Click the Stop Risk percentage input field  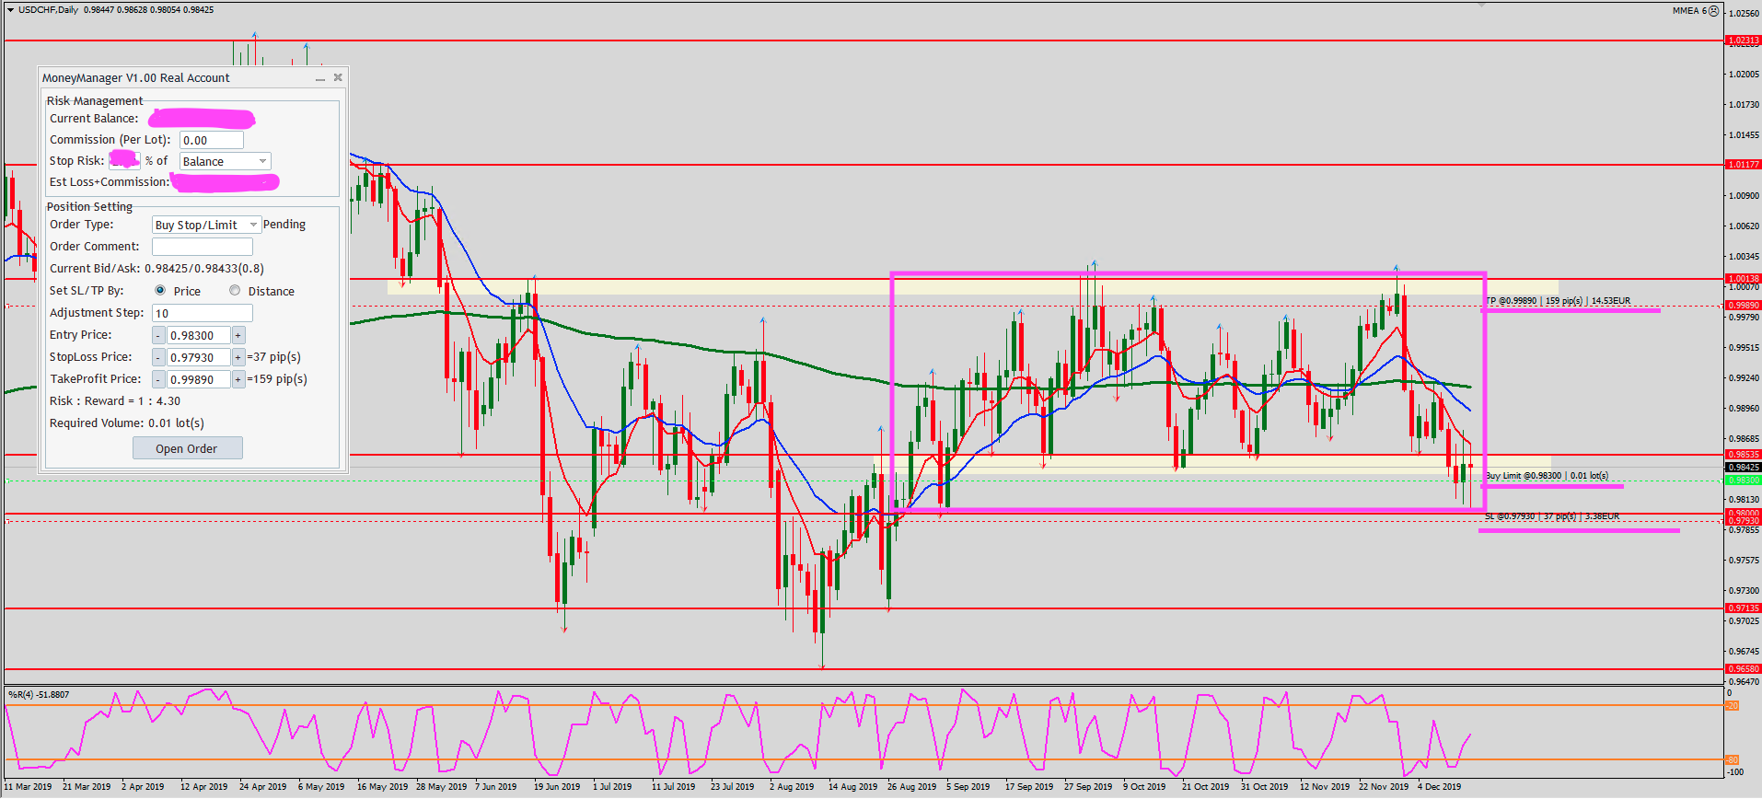(124, 161)
